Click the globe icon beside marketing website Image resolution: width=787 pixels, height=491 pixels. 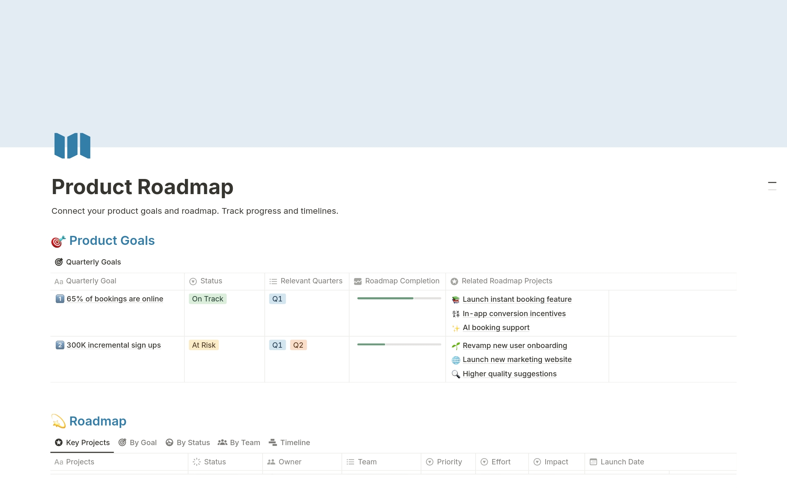[455, 360]
